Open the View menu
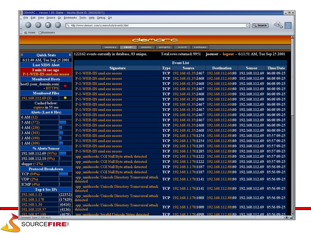 point(41,17)
